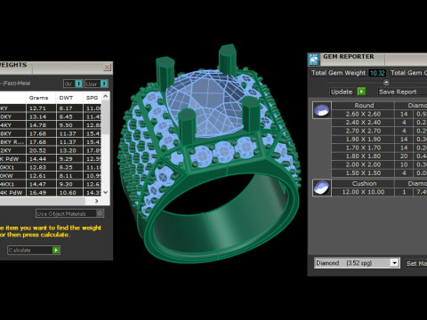Click the Total Gem Weight label

coord(338,73)
